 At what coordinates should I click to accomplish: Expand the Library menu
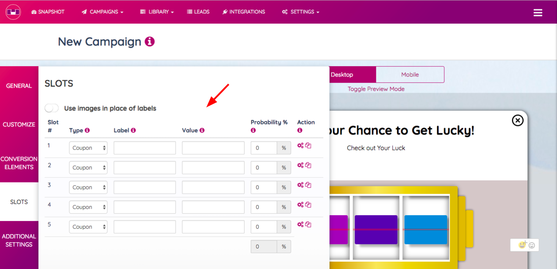(157, 12)
